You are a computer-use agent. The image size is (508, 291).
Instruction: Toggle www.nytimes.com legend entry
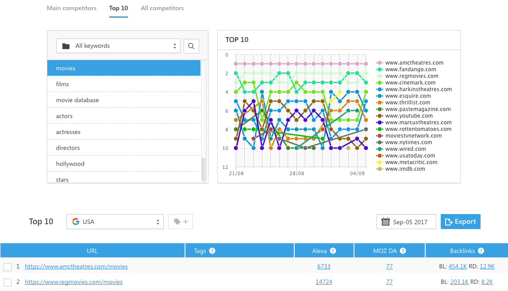pyautogui.click(x=404, y=142)
